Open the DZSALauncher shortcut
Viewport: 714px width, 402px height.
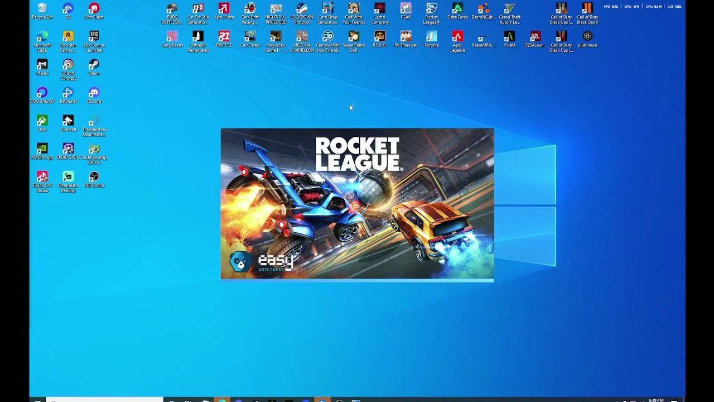click(535, 39)
